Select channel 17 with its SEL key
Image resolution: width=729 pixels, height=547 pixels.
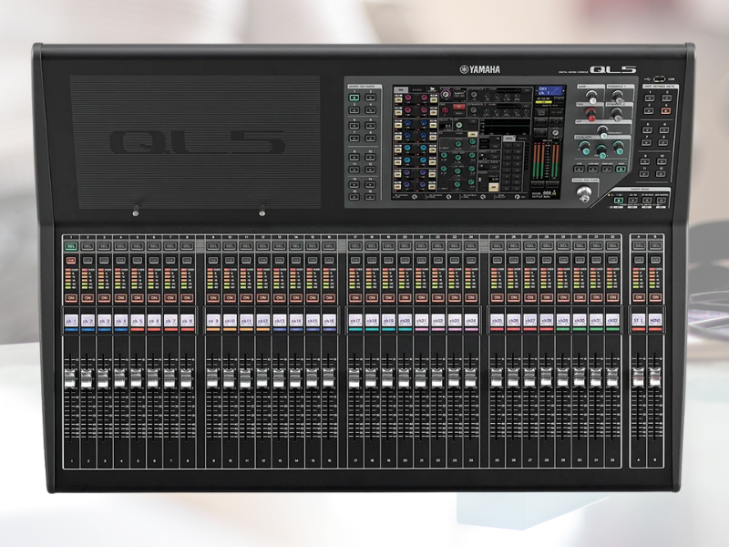click(354, 245)
